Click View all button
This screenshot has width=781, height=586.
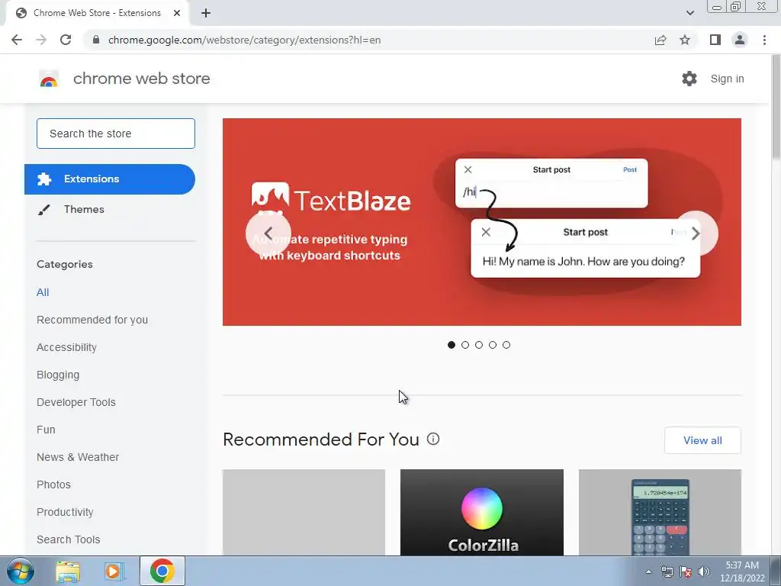702,440
